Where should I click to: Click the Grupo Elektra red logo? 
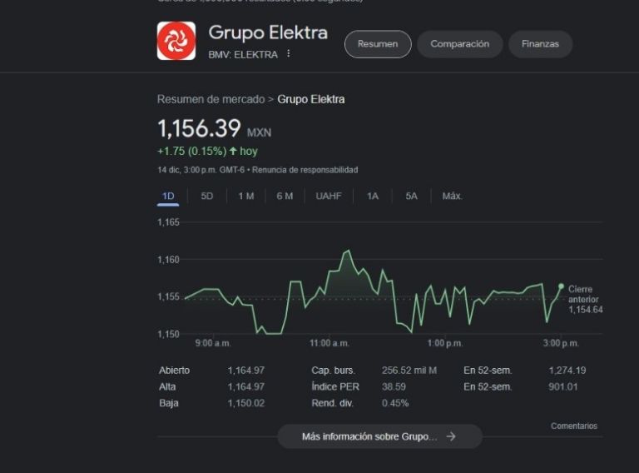[x=176, y=41]
